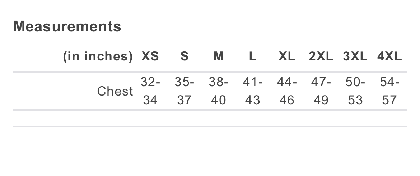Select the 38-40 chest measurement

pos(218,91)
